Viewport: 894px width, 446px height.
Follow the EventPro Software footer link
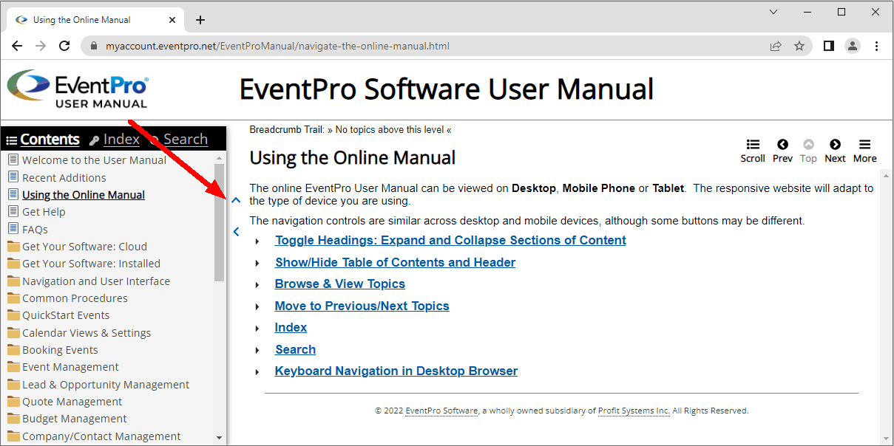coord(441,411)
